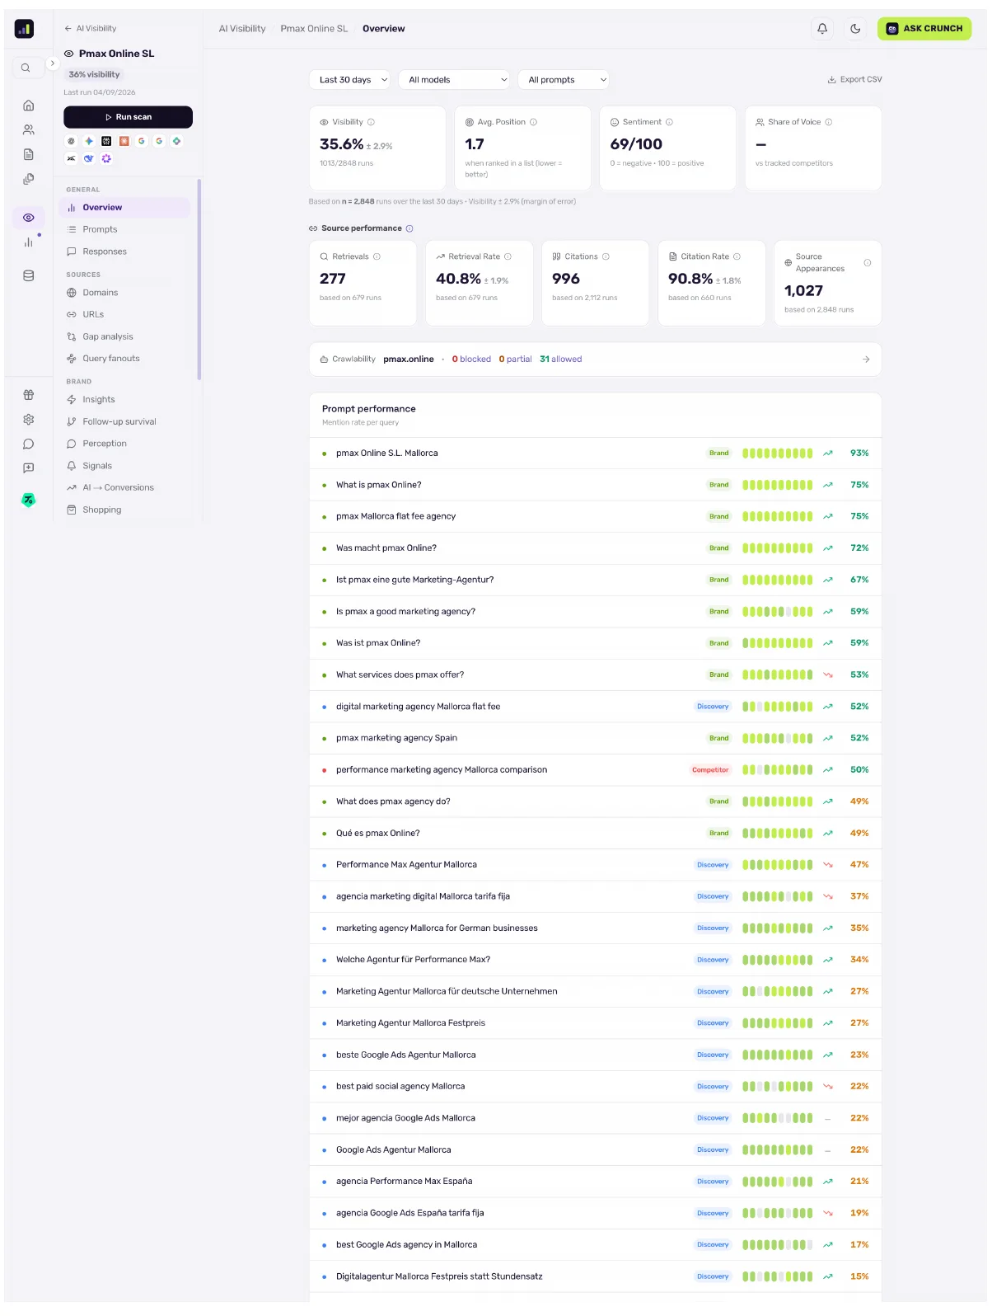This screenshot has height=1316, width=992.
Task: Open the search icon in the left rail
Action: click(26, 68)
